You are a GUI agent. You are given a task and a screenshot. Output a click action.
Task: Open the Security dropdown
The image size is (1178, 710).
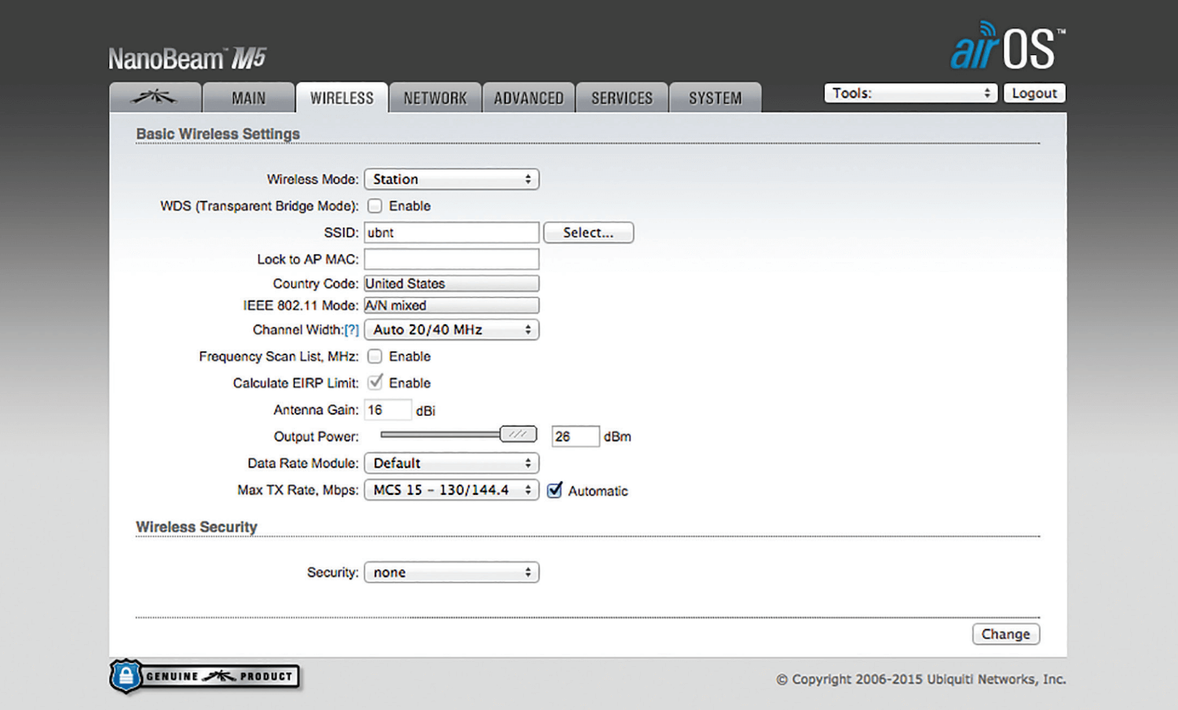coord(452,573)
